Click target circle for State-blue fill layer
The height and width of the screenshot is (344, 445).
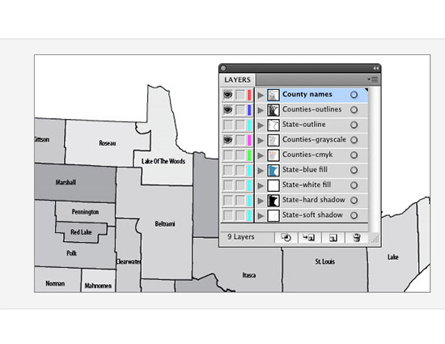coord(354,170)
